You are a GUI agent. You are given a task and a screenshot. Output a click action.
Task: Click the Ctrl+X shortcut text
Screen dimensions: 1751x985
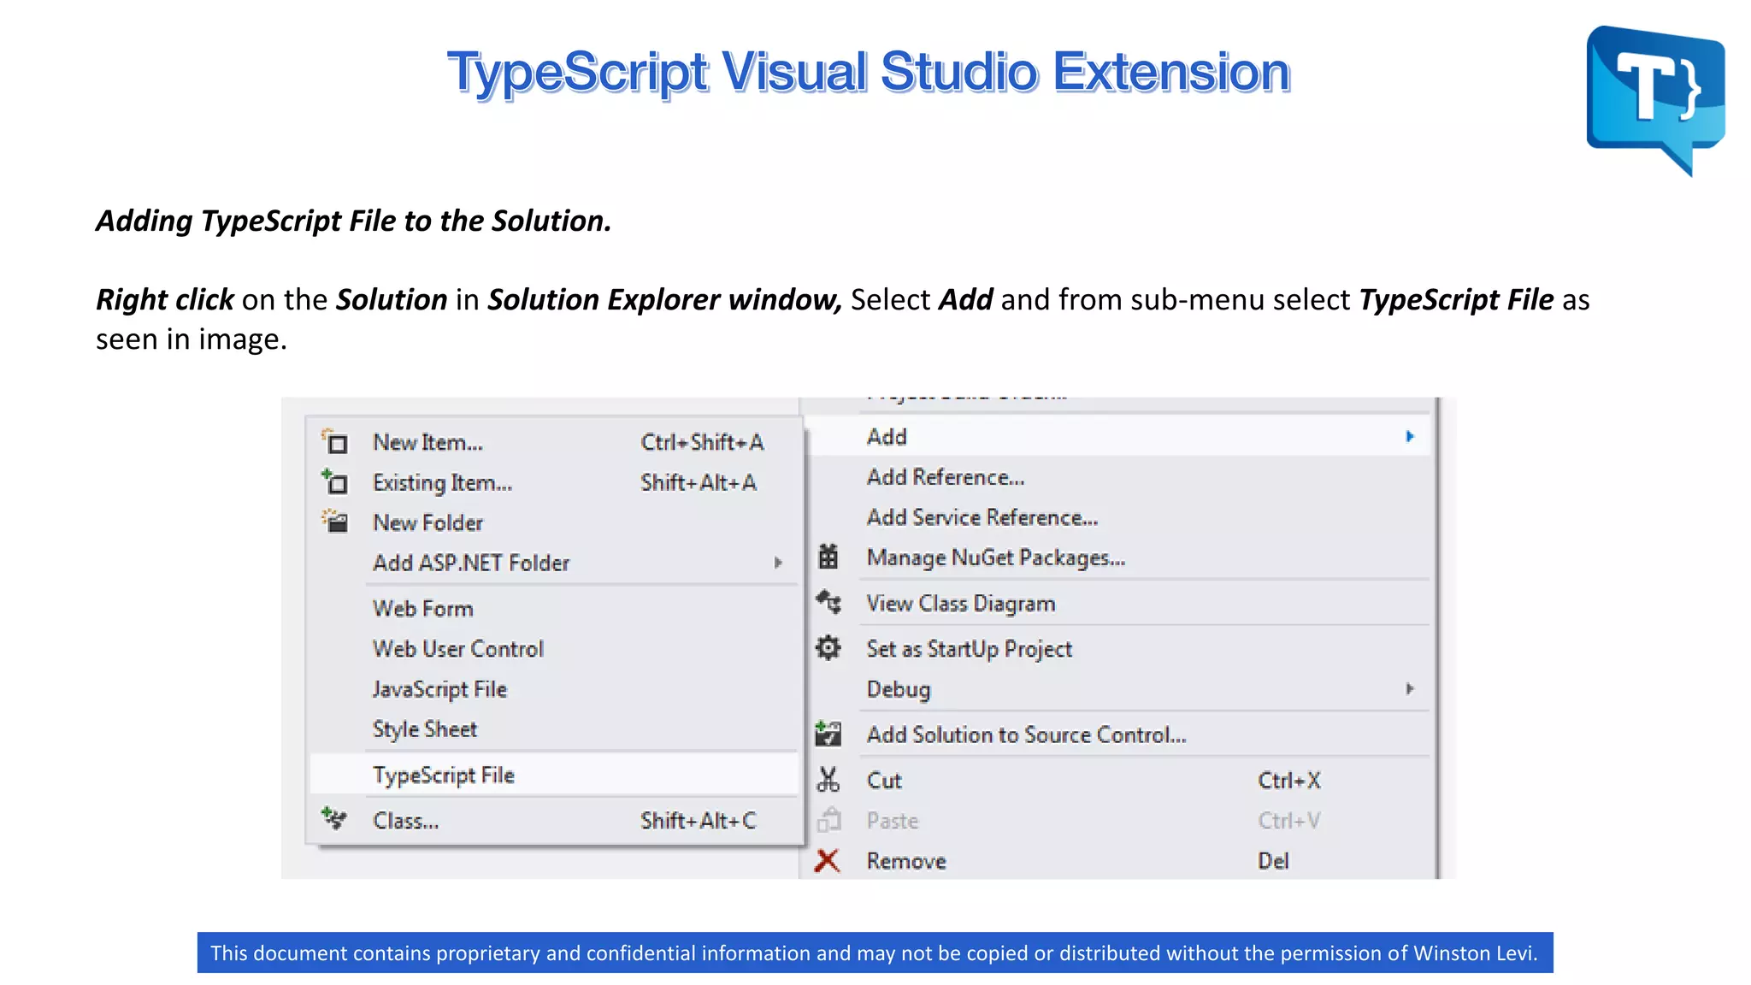pos(1289,781)
